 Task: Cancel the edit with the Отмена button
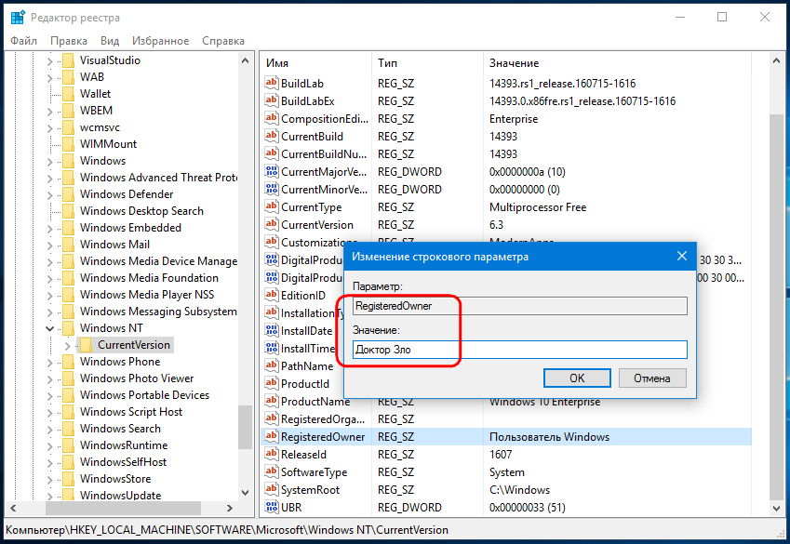(x=652, y=378)
